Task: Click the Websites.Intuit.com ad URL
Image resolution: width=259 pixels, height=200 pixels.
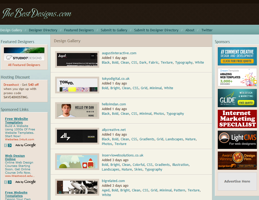Action: (20, 140)
